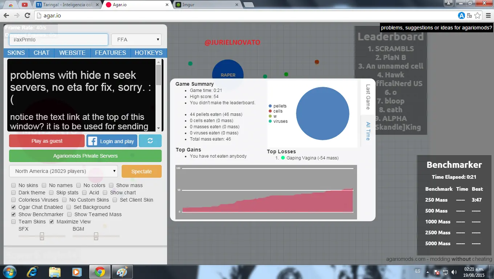The image size is (494, 279).
Task: Switch to the Taringa! tab
Action: pyautogui.click(x=68, y=5)
